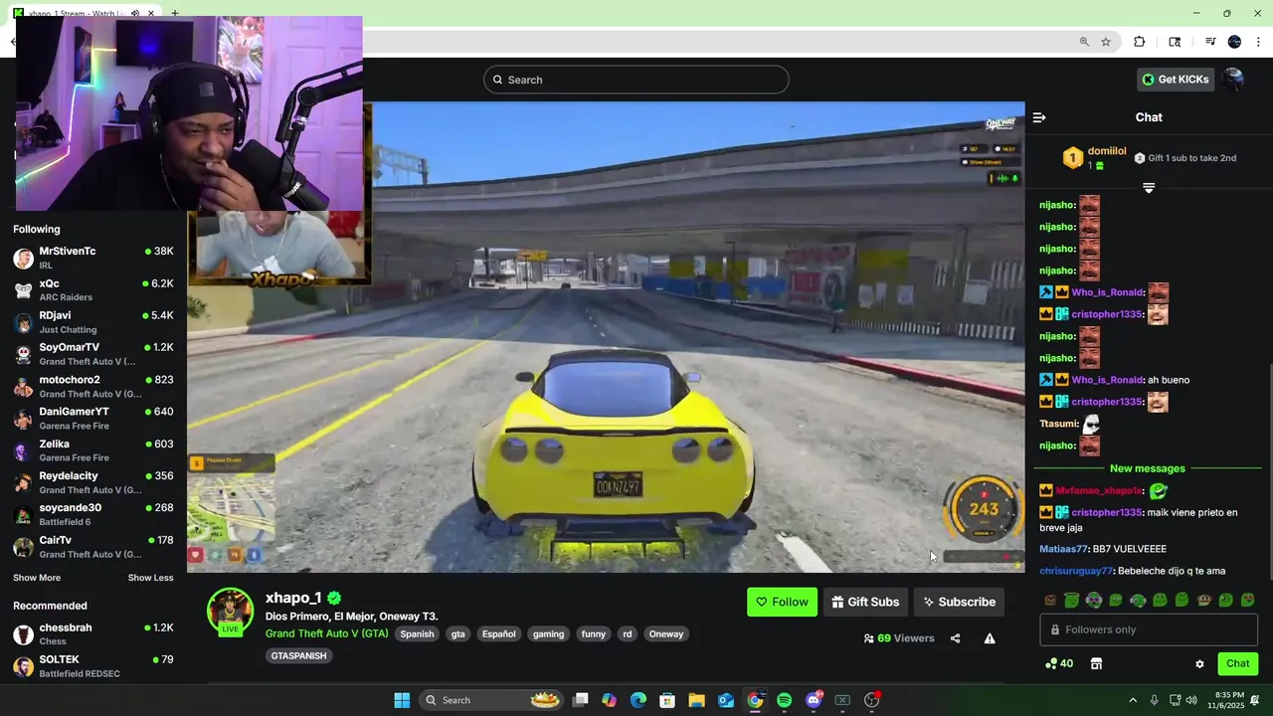The height and width of the screenshot is (716, 1273).
Task: Click the Windows Start button
Action: pyautogui.click(x=402, y=700)
